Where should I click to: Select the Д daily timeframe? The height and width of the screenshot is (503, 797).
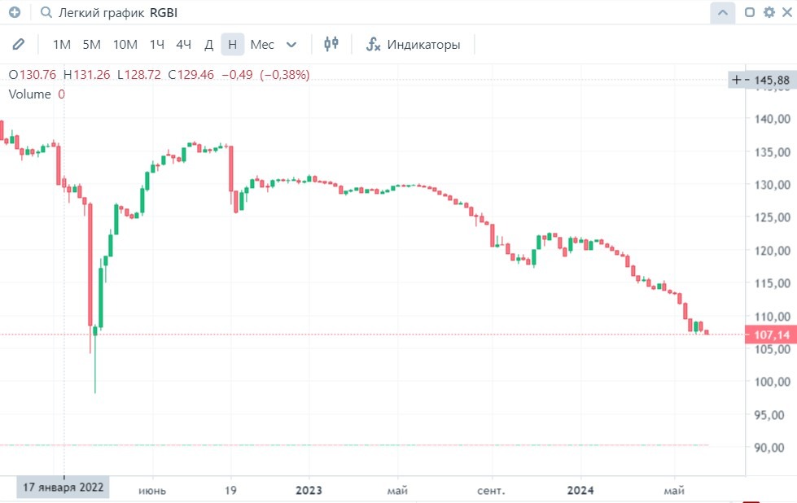coord(208,44)
